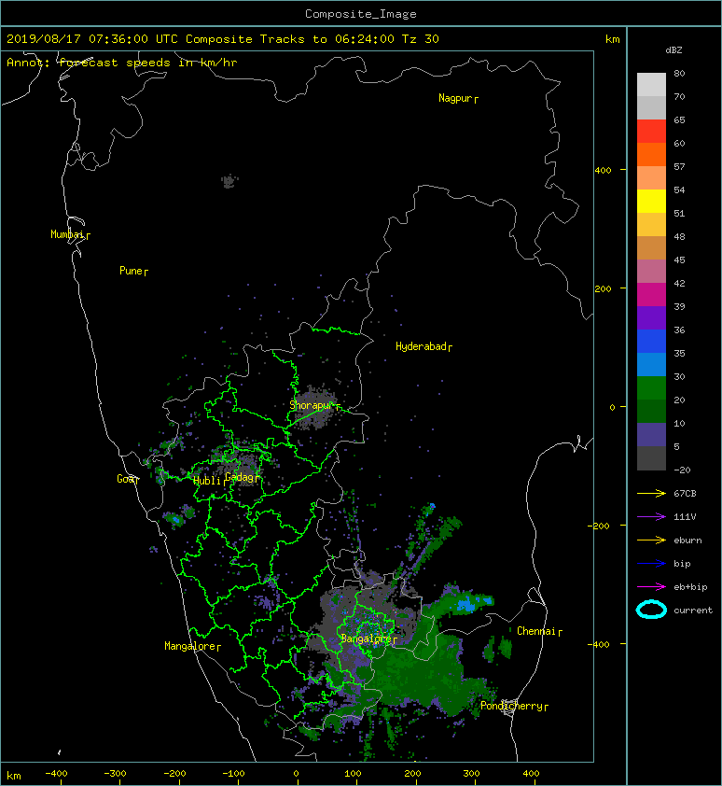Viewport: 722px width, 786px height.
Task: Select the violet purple dBZ color swatch
Action: point(651,317)
